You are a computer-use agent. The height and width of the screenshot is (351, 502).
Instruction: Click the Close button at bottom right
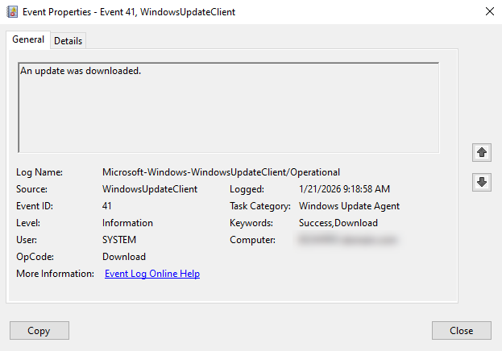[x=461, y=330]
